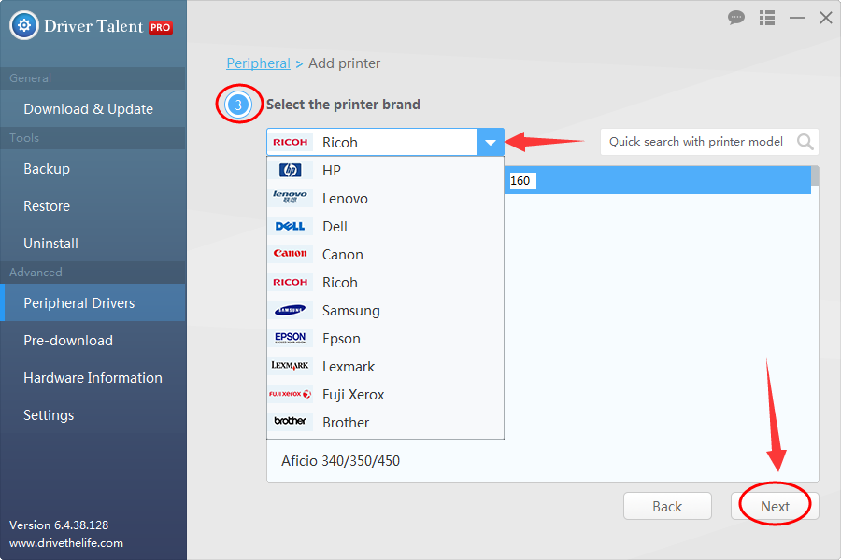Close the Driver Talent window
The width and height of the screenshot is (841, 560).
pos(825,18)
